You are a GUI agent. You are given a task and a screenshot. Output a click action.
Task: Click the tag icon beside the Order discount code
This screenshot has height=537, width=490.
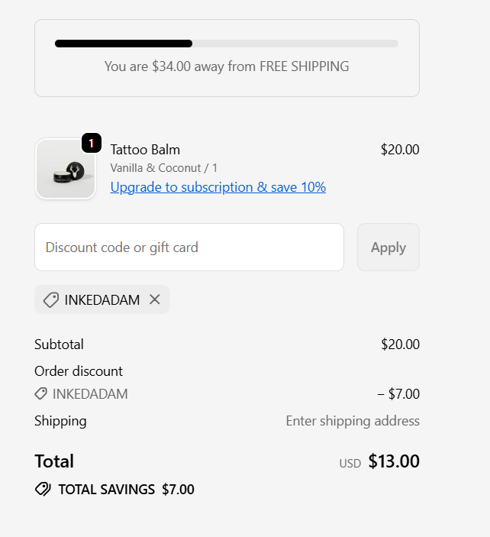tap(41, 394)
